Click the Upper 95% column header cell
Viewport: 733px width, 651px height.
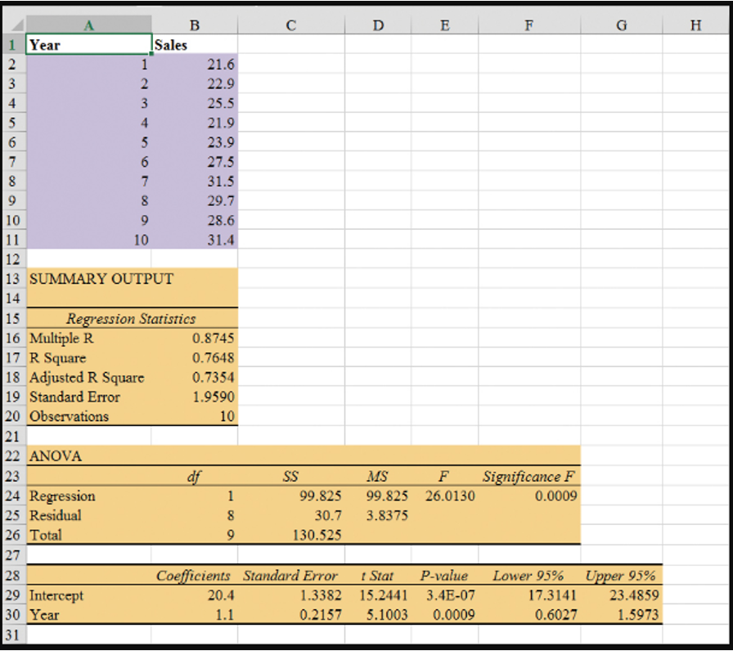(621, 576)
